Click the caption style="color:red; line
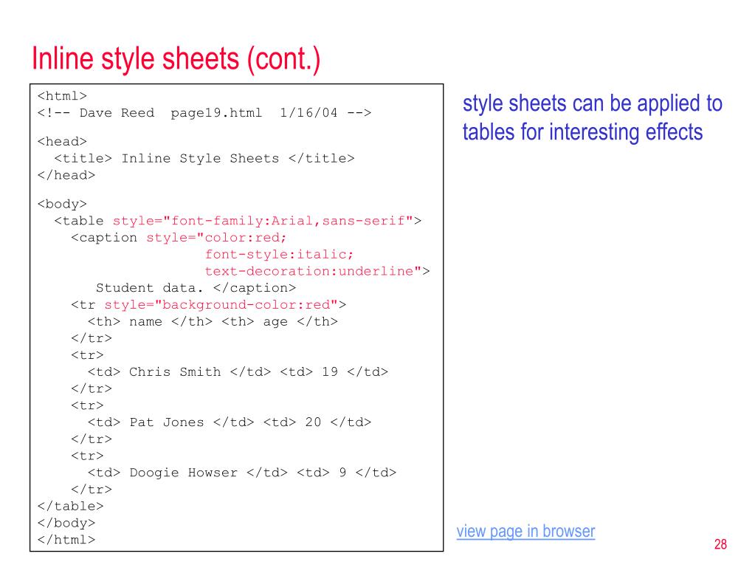755x576 pixels. coord(179,238)
